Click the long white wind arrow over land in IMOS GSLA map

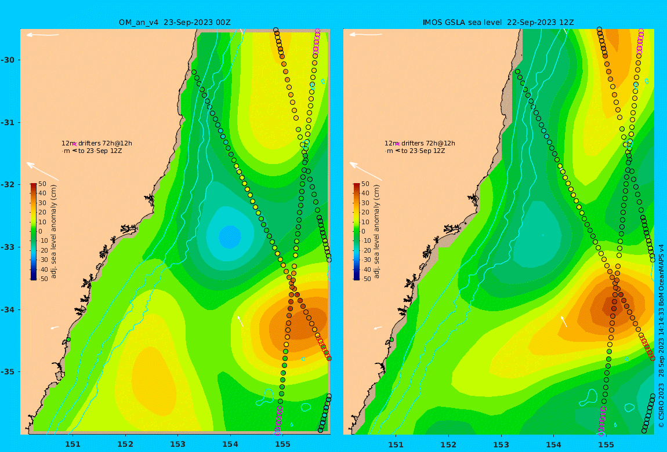pos(366,172)
